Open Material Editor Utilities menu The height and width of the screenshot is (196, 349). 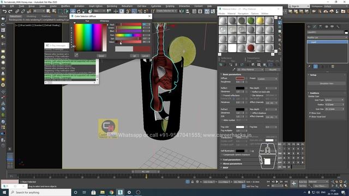click(x=264, y=14)
